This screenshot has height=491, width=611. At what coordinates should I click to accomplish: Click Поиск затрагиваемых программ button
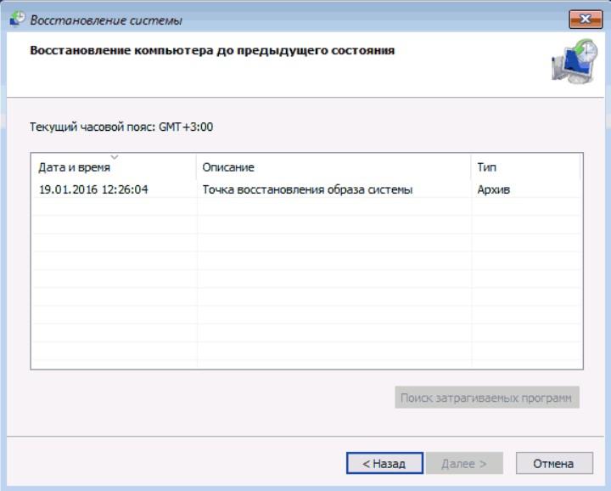pos(487,398)
